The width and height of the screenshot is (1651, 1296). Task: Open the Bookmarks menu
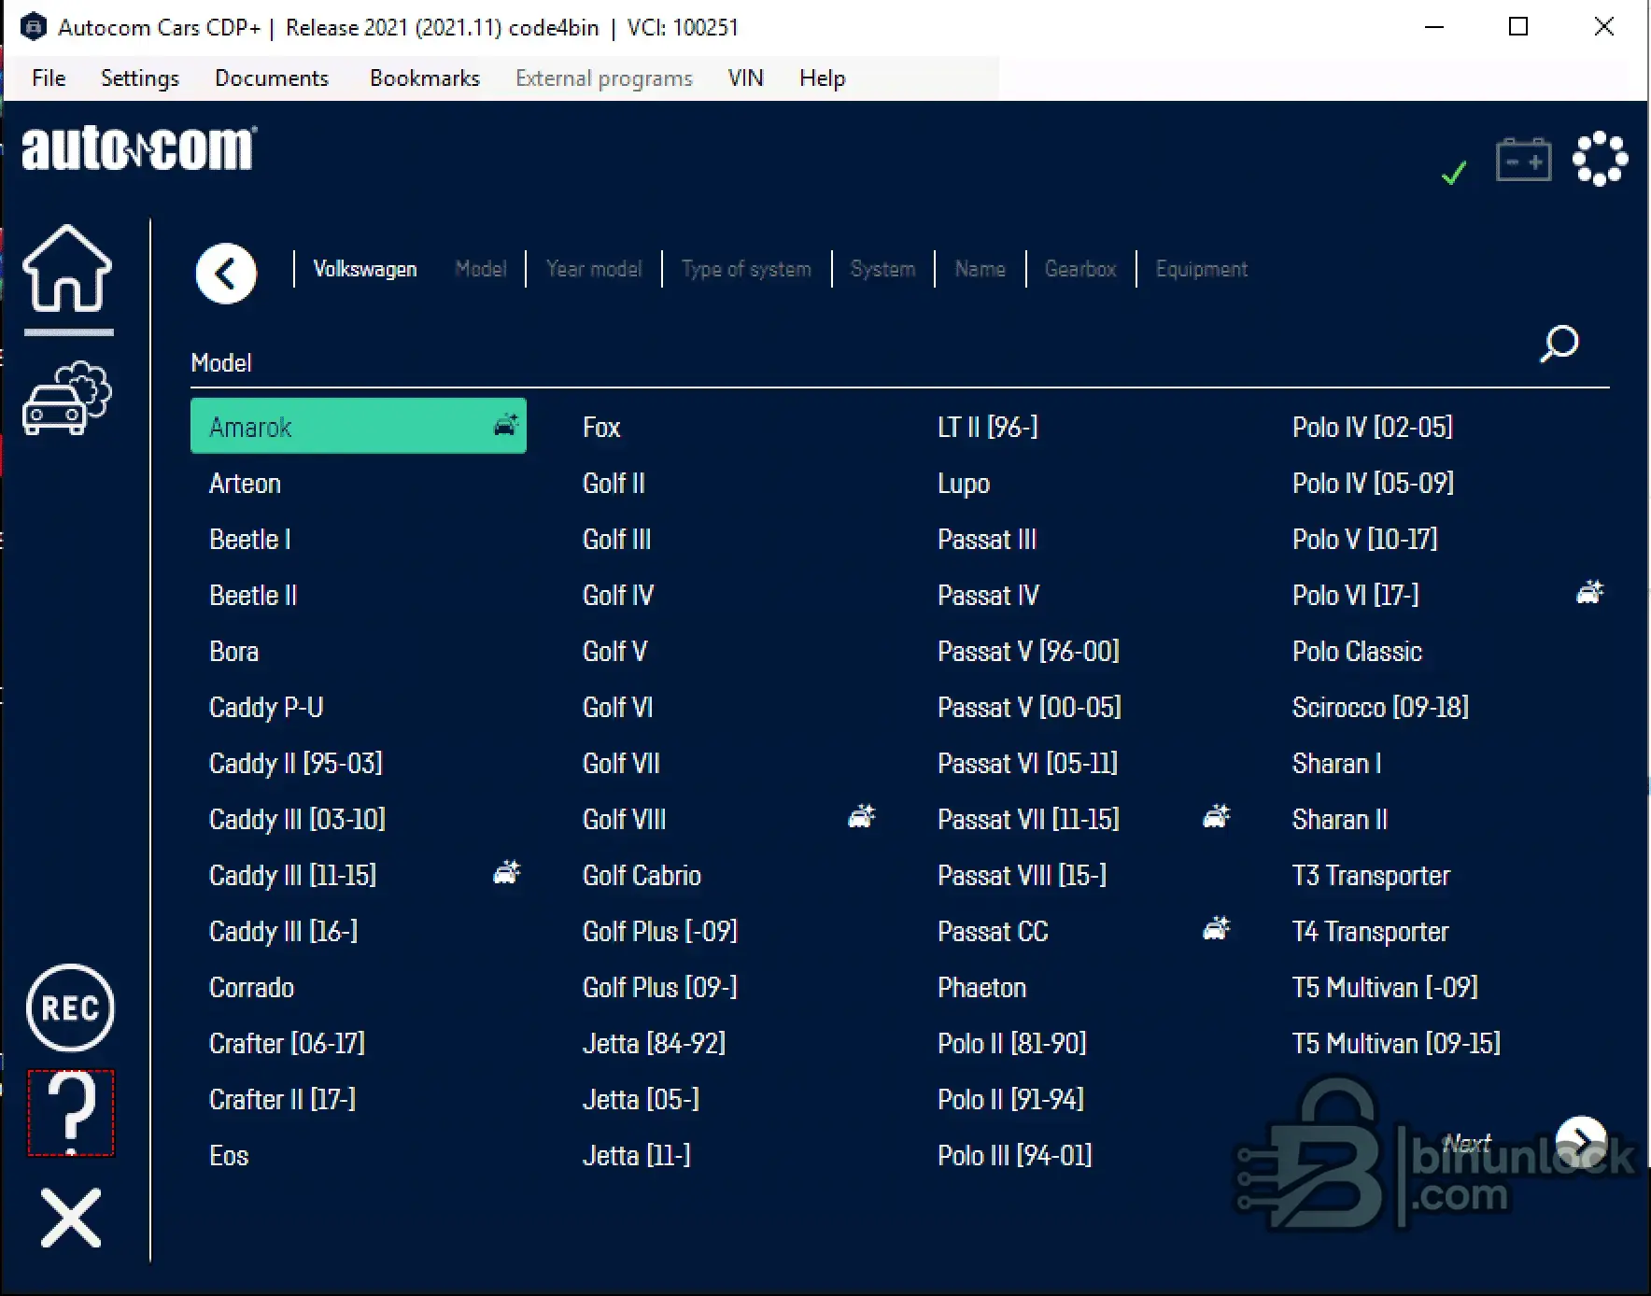tap(425, 78)
